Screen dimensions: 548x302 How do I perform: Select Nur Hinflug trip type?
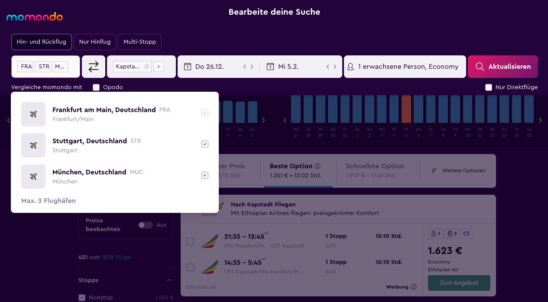pyautogui.click(x=95, y=42)
